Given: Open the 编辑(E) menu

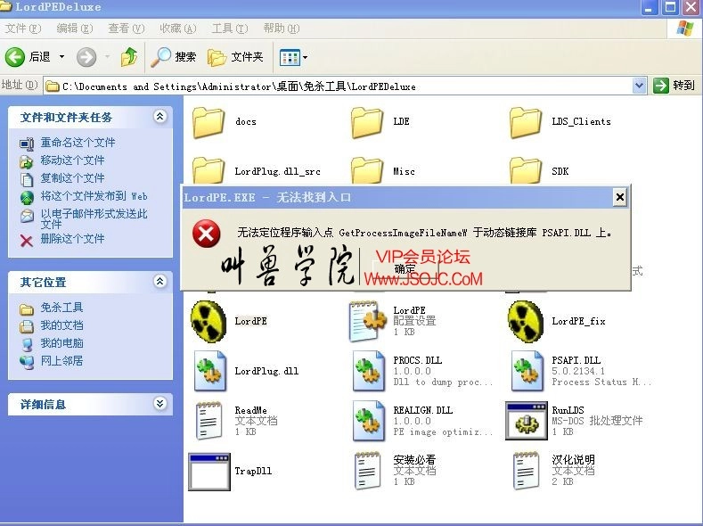Looking at the screenshot, I should pyautogui.click(x=75, y=29).
